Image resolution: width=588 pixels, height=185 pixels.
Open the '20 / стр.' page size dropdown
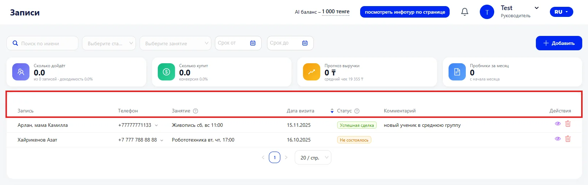(313, 157)
